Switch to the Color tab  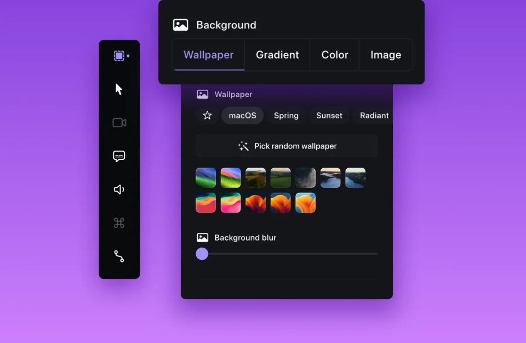tap(334, 55)
